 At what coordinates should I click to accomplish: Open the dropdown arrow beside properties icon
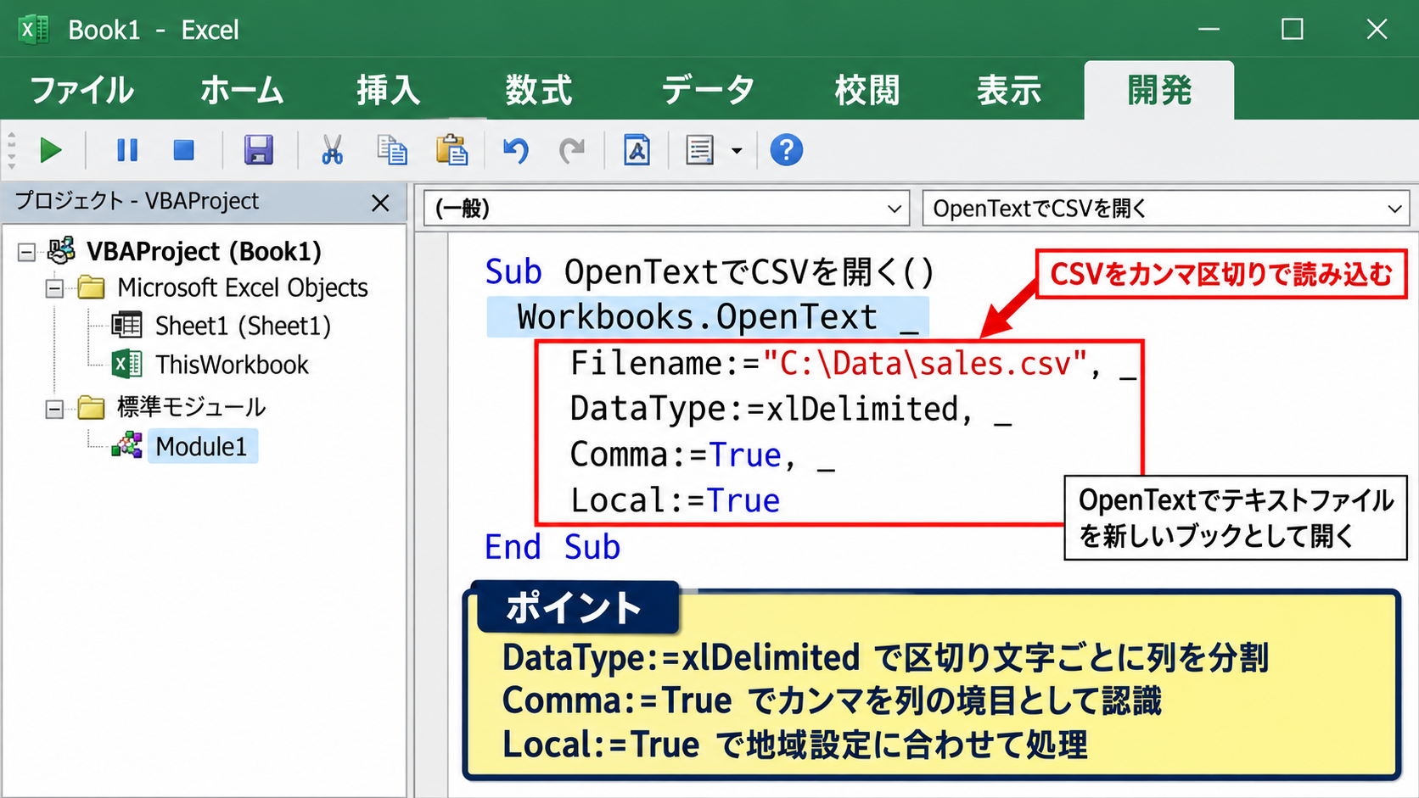737,151
